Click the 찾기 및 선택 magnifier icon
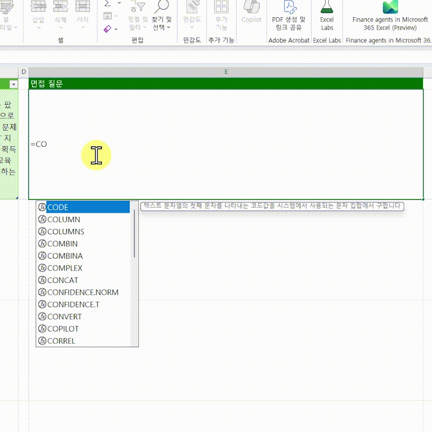Screen dimensions: 432x432 (x=161, y=6)
